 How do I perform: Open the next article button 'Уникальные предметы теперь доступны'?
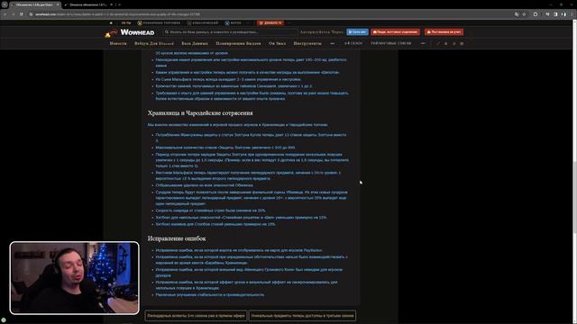coord(302,316)
